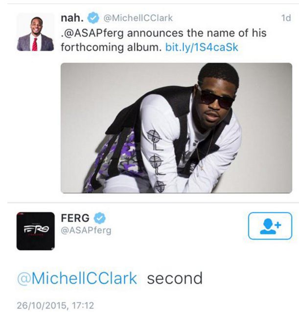
Task: Click "announces the name of his" tweet text
Action: click(x=197, y=33)
